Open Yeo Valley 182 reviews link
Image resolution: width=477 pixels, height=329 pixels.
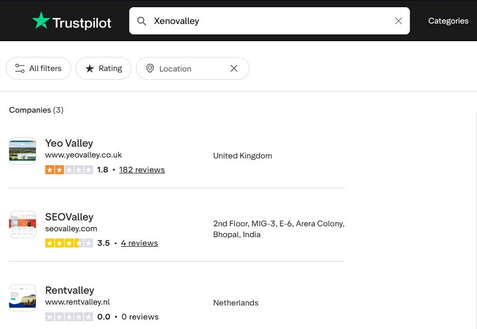click(x=142, y=170)
